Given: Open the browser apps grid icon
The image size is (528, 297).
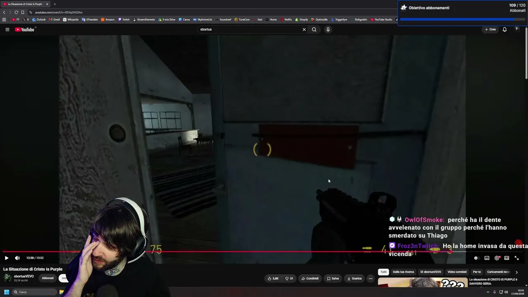Looking at the screenshot, I should point(4,19).
